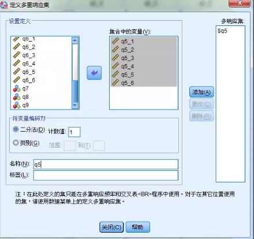Click the 添加(A) add button

[201, 92]
